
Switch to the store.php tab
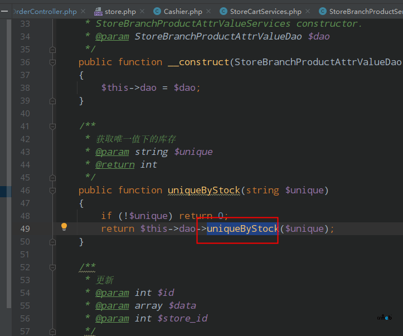point(120,12)
